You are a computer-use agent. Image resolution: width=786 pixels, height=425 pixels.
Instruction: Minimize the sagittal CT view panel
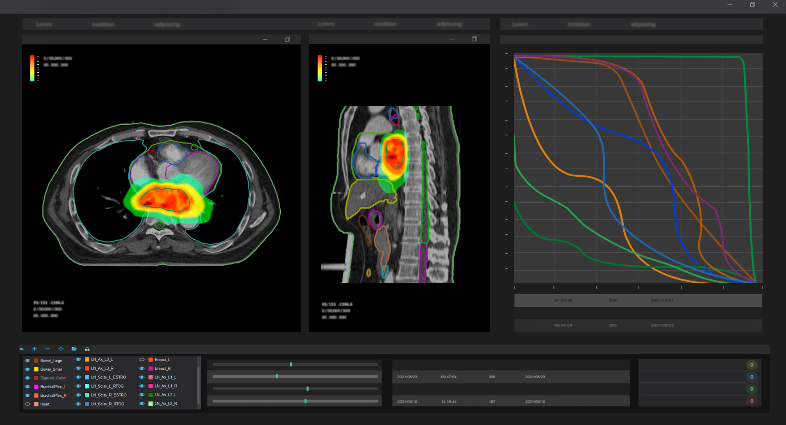452,39
